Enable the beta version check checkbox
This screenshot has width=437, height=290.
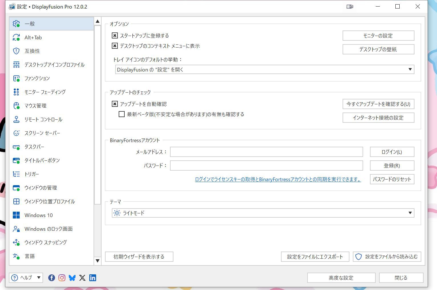pos(122,114)
